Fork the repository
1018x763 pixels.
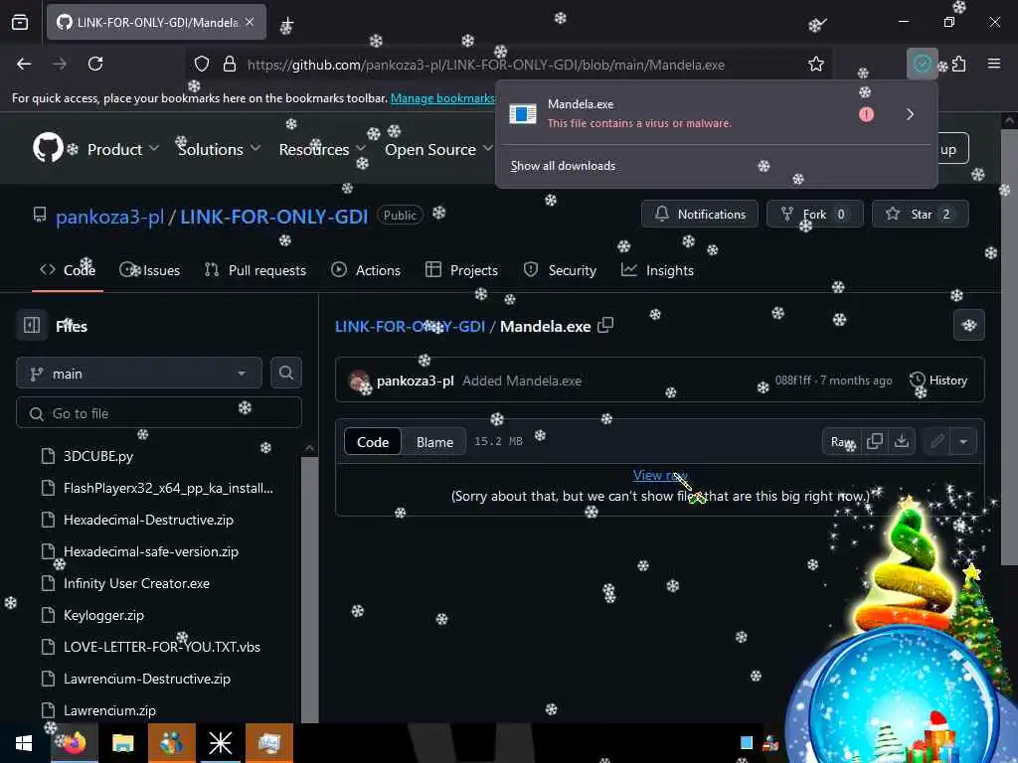pyautogui.click(x=815, y=214)
